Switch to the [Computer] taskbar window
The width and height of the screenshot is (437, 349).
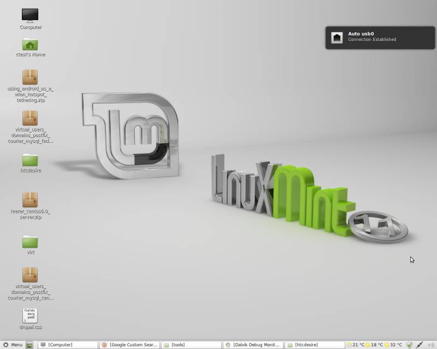click(68, 345)
